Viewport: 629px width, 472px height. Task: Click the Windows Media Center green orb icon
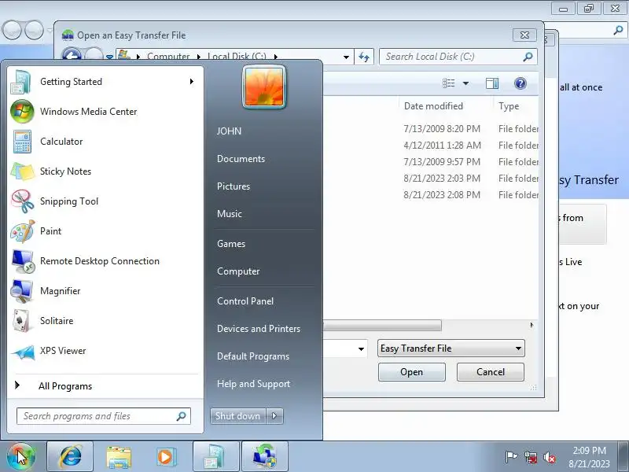click(x=22, y=112)
